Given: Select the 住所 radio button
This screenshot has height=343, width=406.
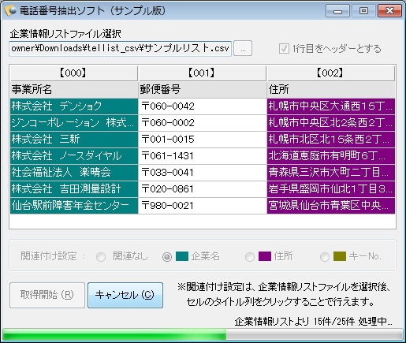Looking at the screenshot, I should 250,256.
